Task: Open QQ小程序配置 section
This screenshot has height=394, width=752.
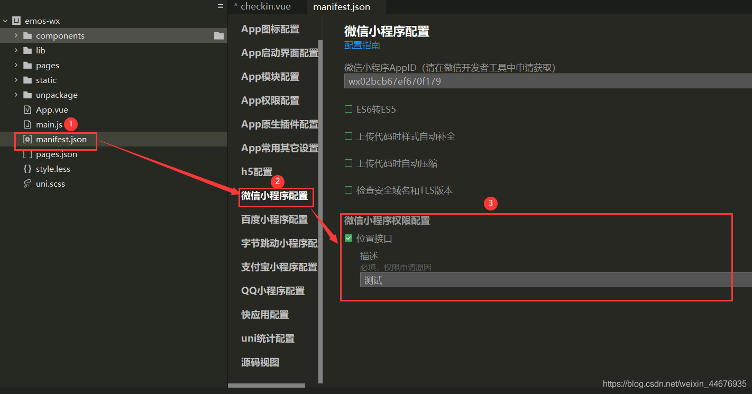Action: tap(273, 291)
